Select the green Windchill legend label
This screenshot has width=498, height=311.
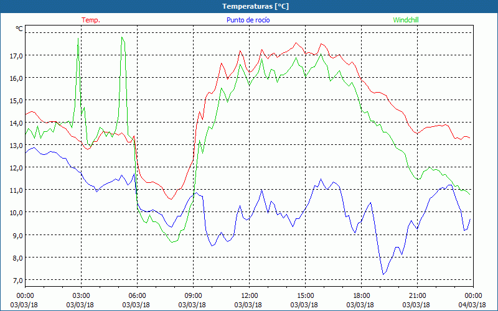coord(406,20)
